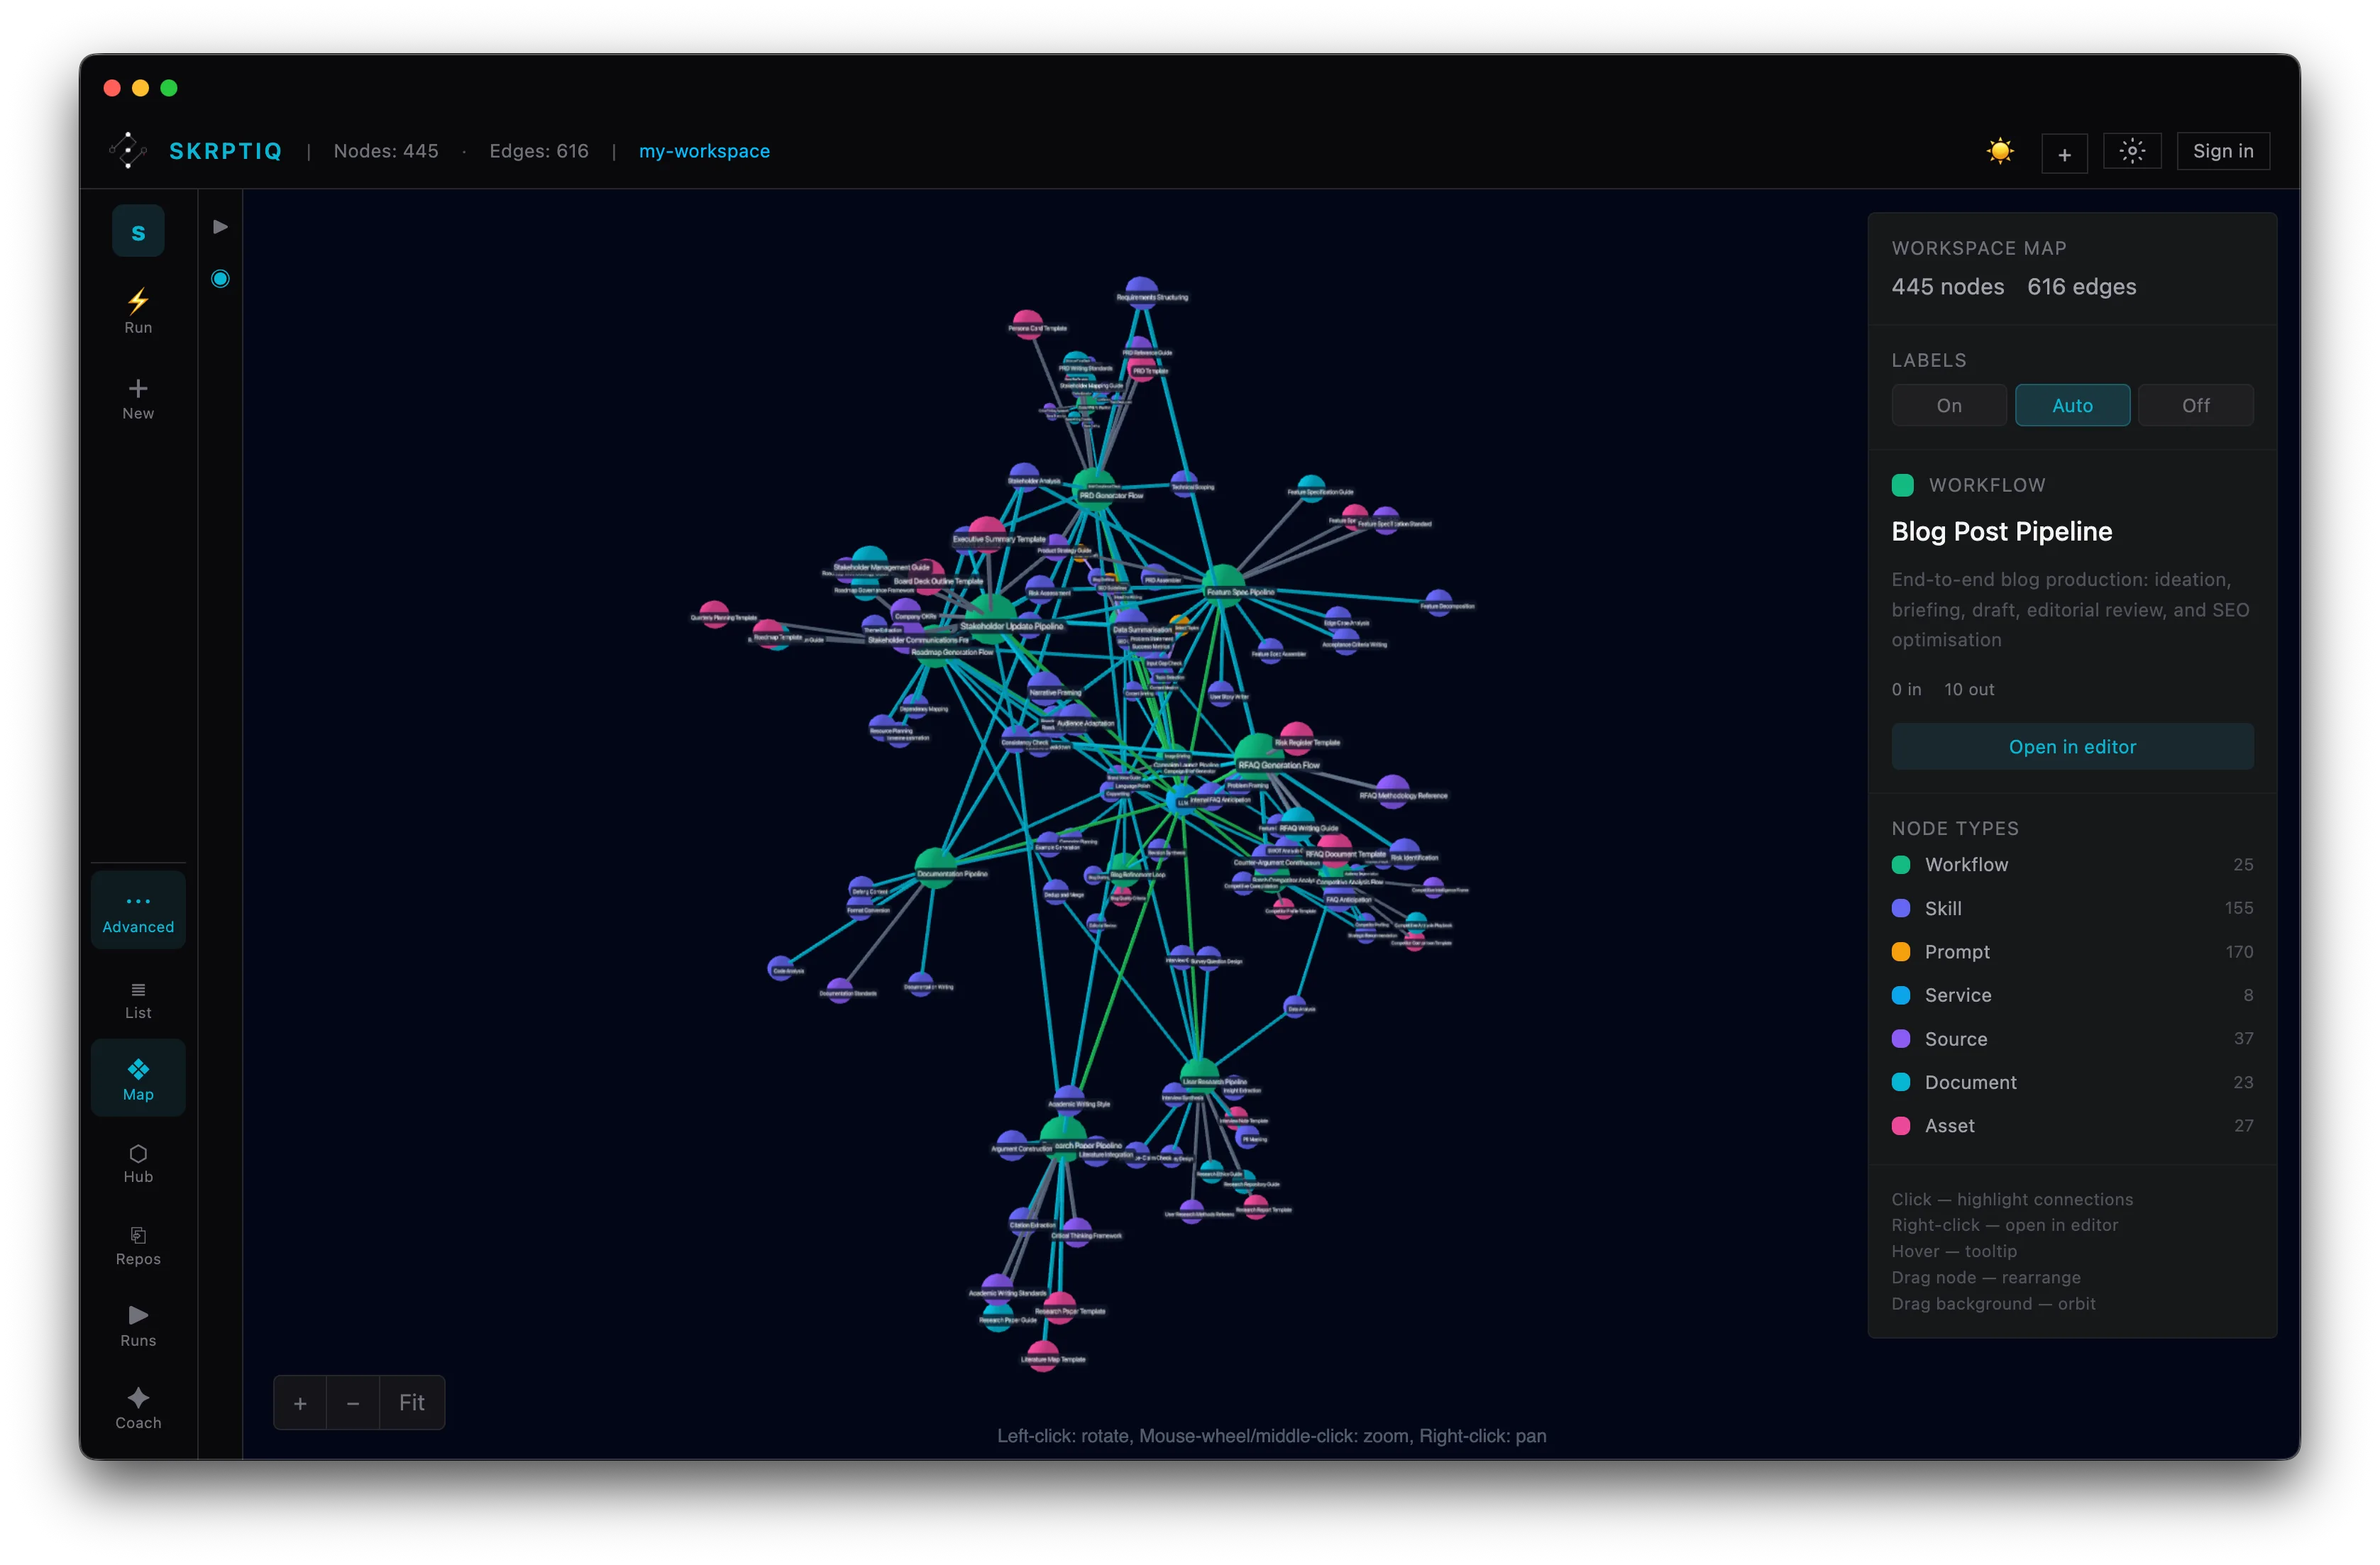Toggle light theme with sun icon
This screenshot has width=2380, height=1565.
point(2000,151)
